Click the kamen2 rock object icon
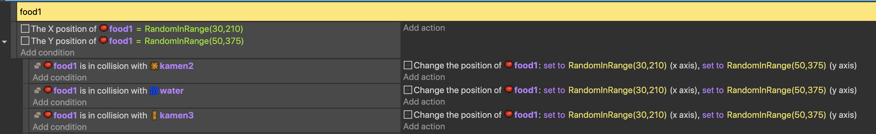Image resolution: width=876 pixels, height=134 pixels. 154,66
